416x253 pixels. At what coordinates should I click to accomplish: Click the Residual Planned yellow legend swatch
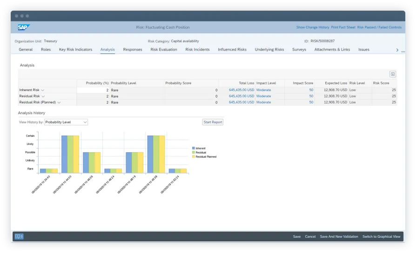pyautogui.click(x=193, y=157)
